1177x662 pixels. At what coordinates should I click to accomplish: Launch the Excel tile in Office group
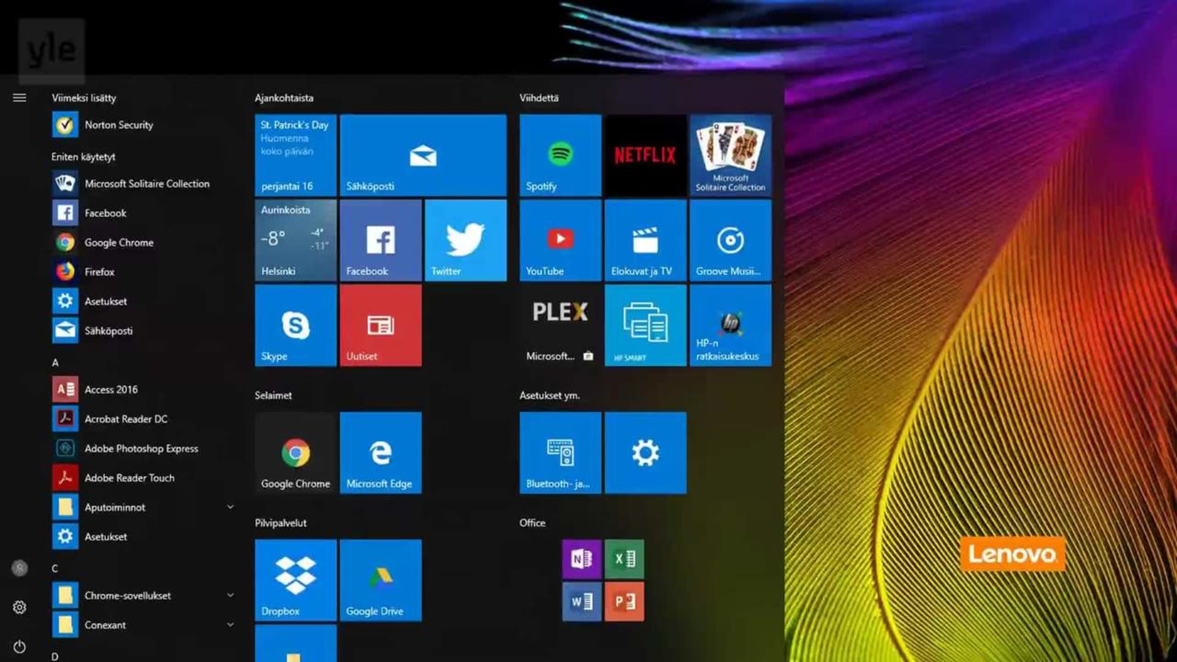pos(624,558)
